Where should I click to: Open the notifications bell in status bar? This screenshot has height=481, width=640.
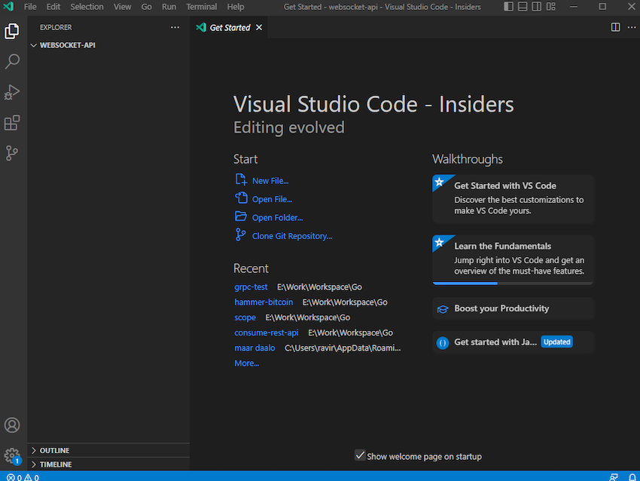point(632,476)
